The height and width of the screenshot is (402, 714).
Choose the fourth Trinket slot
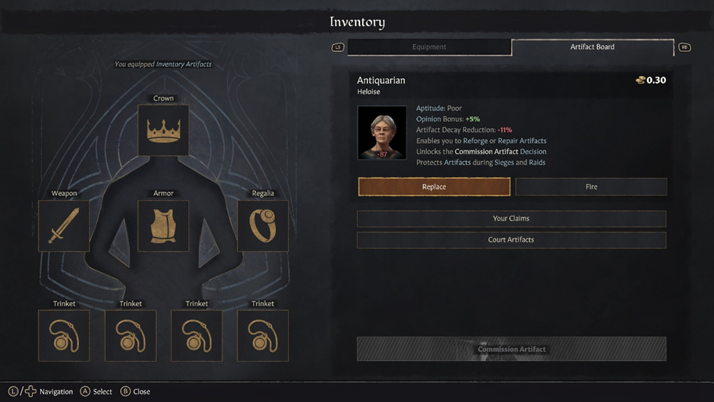[x=263, y=335]
